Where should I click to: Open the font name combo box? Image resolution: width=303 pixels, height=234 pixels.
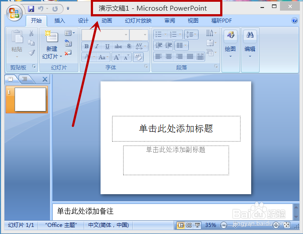(x=105, y=35)
